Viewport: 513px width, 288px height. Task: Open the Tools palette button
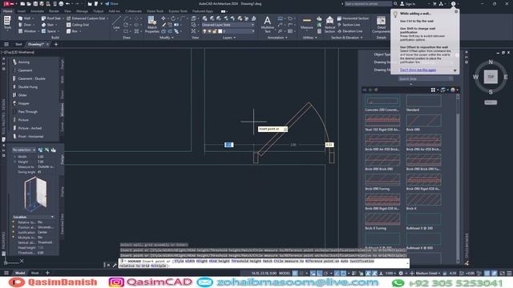point(7,24)
